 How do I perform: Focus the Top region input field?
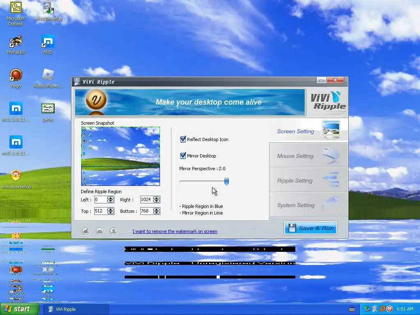[x=101, y=211]
